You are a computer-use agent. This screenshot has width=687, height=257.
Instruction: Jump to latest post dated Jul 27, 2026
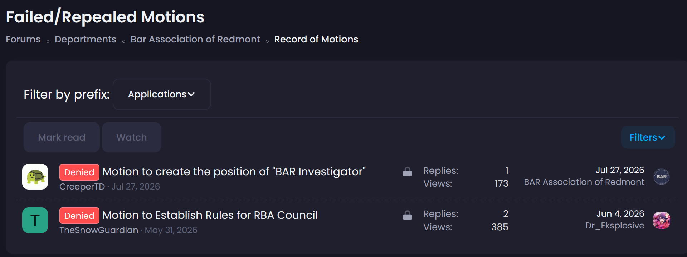coord(620,170)
